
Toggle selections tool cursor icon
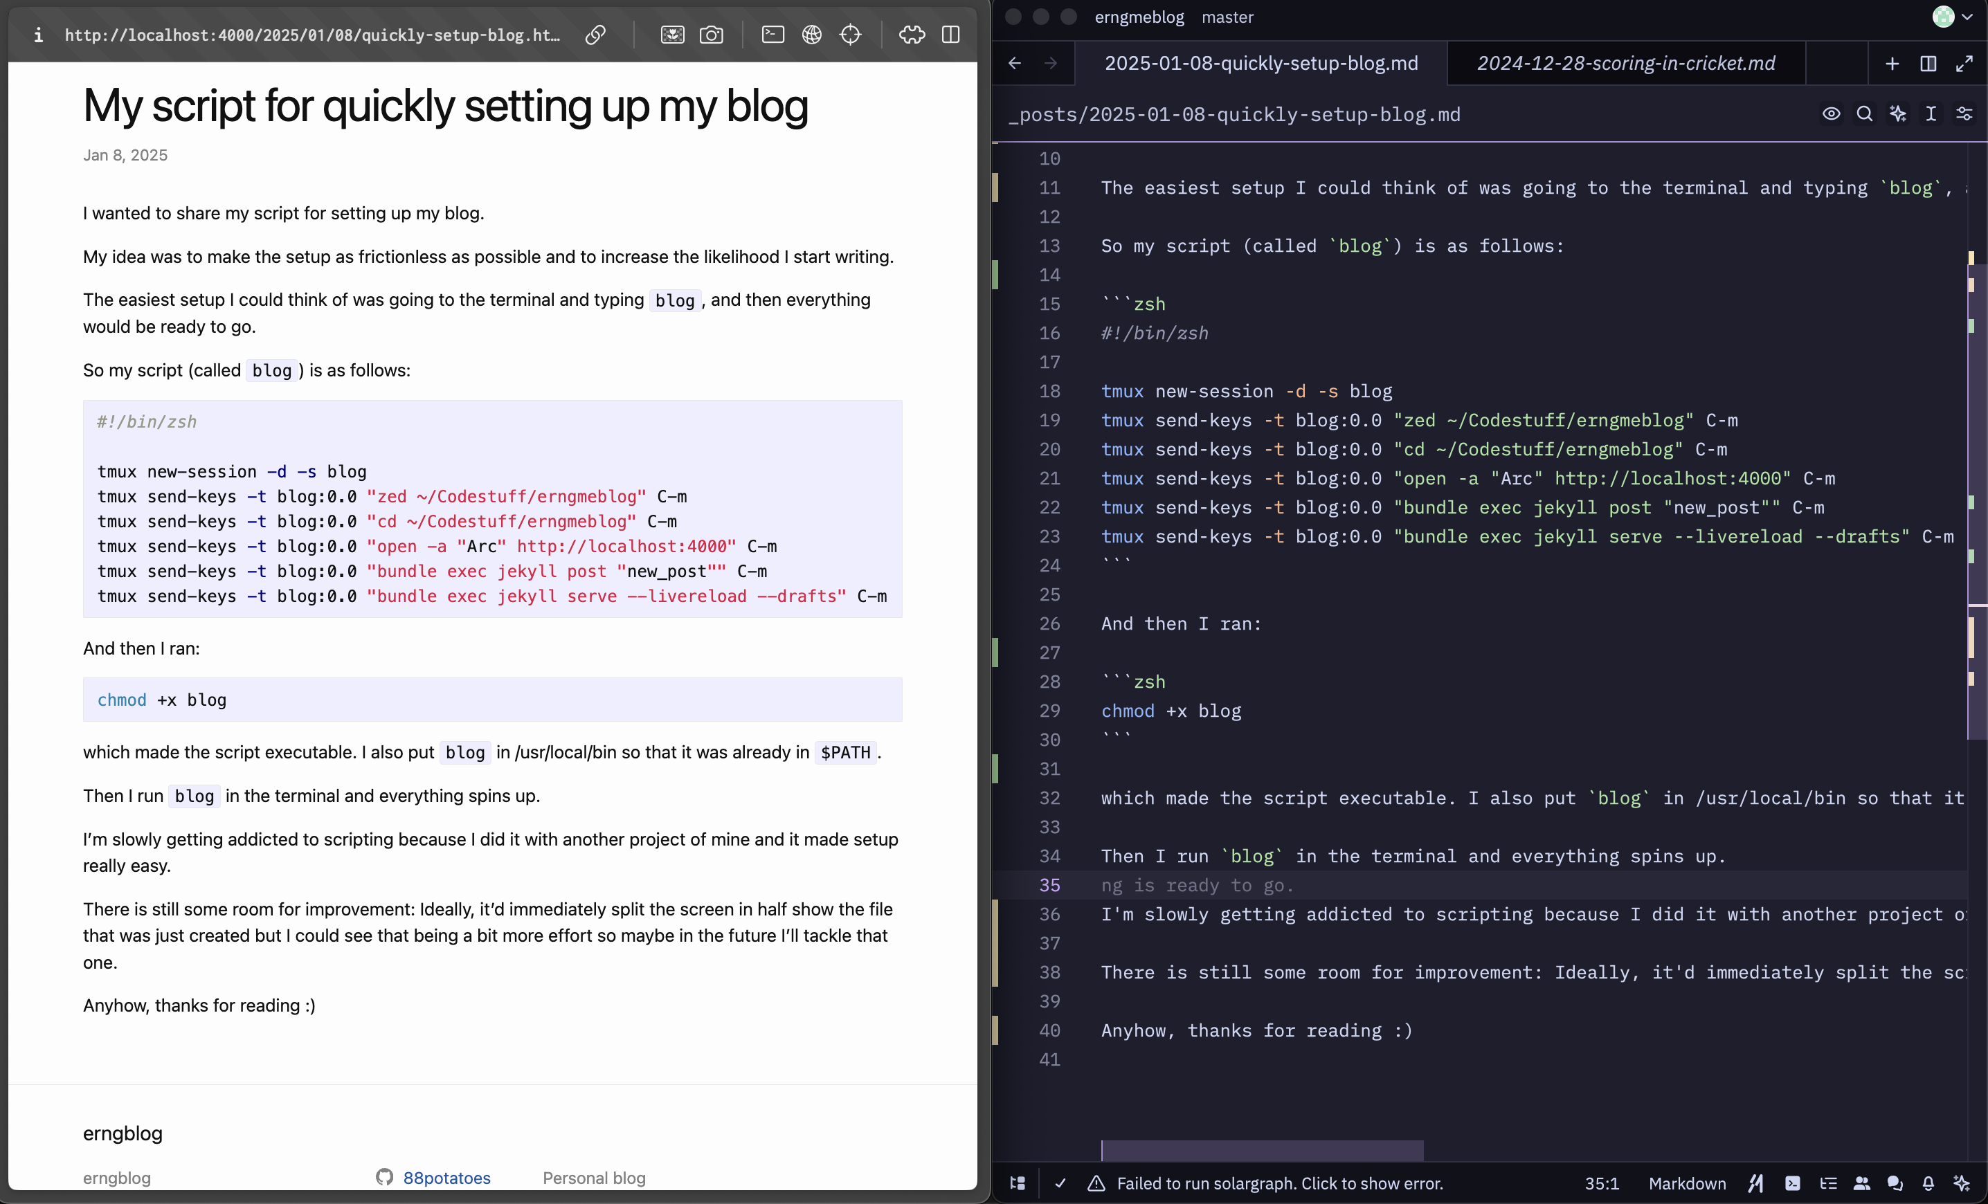1931,113
